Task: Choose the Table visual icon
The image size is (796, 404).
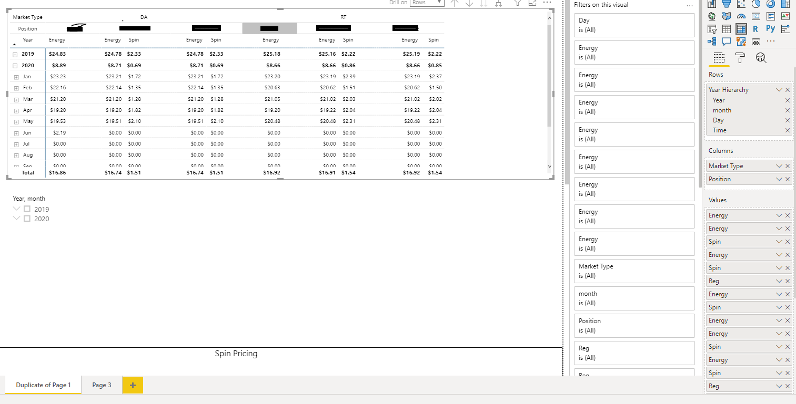Action: 726,29
